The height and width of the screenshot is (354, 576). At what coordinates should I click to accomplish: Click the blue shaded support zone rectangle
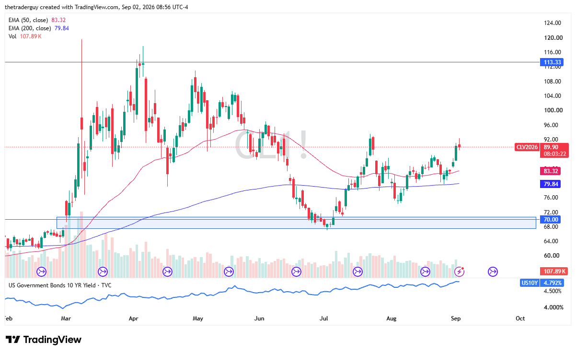point(296,223)
